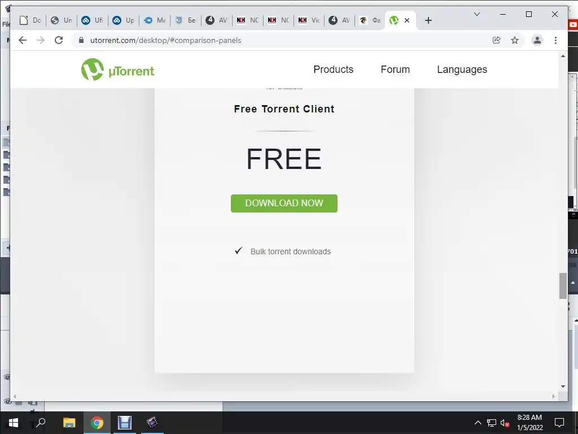
Task: Open the clock showing 8:28 AM
Action: click(x=529, y=423)
